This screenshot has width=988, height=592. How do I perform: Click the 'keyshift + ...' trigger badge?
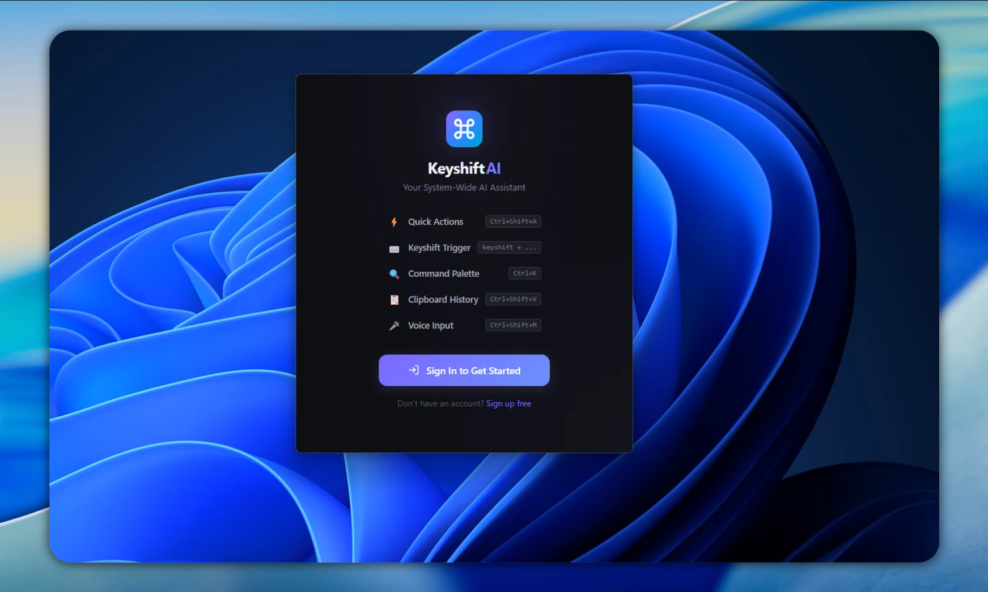click(509, 248)
